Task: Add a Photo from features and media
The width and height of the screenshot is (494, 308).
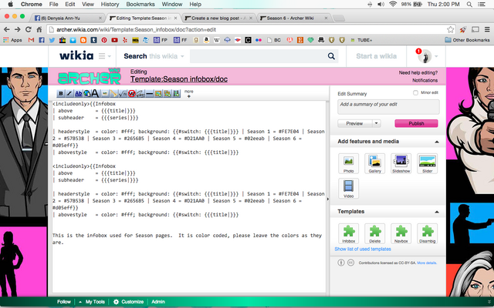Action: (x=348, y=163)
